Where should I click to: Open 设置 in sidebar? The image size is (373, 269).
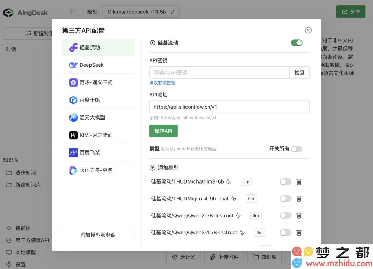16,264
